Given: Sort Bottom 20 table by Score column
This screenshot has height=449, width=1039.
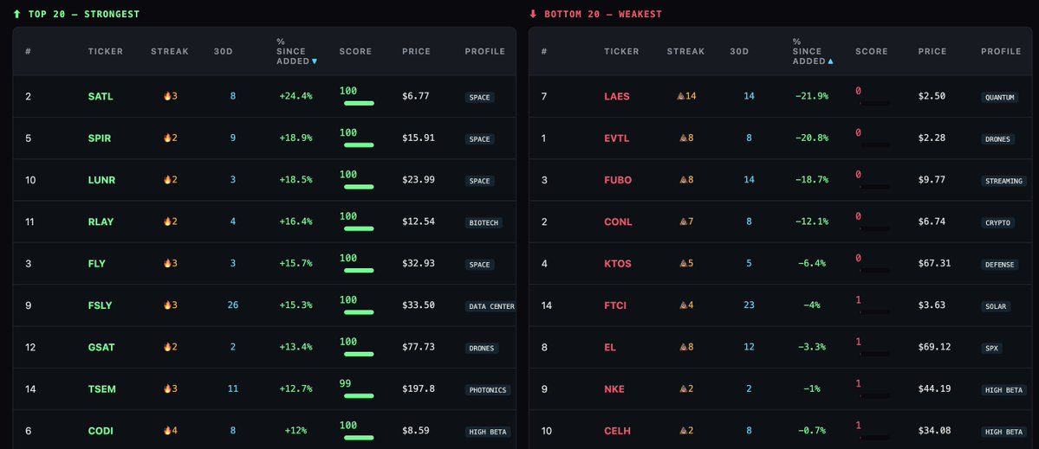Looking at the screenshot, I should click(x=872, y=51).
